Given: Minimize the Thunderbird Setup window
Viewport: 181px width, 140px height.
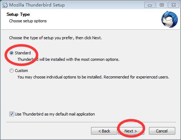Looking at the screenshot, I should coord(150,5).
